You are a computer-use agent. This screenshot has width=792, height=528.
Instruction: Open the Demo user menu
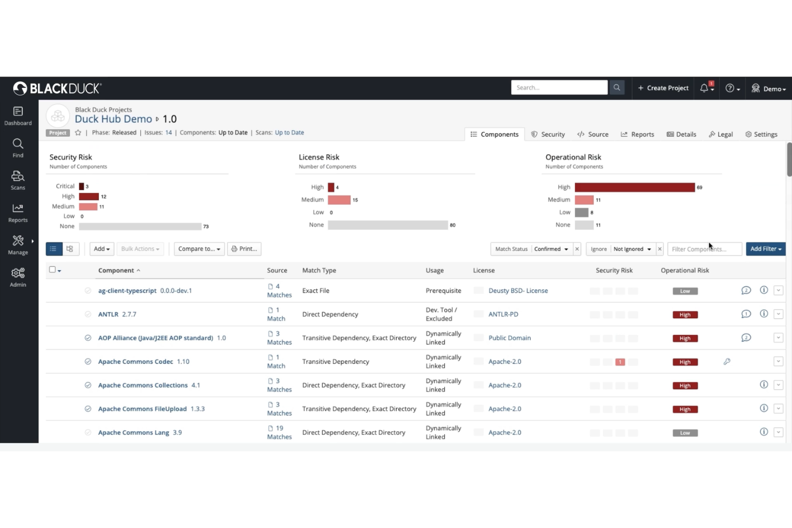point(768,88)
